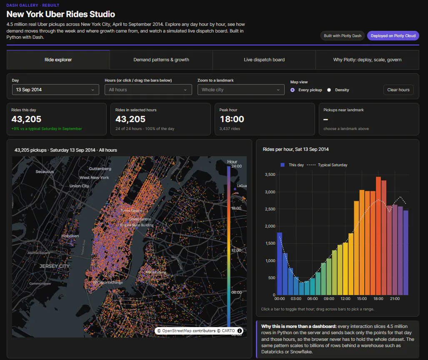This screenshot has height=360, width=428.
Task: Open the Day dropdown showing 13 Sep 2014
Action: (55, 90)
